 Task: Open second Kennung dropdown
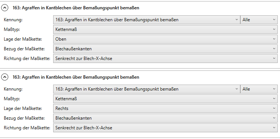coord(147,89)
